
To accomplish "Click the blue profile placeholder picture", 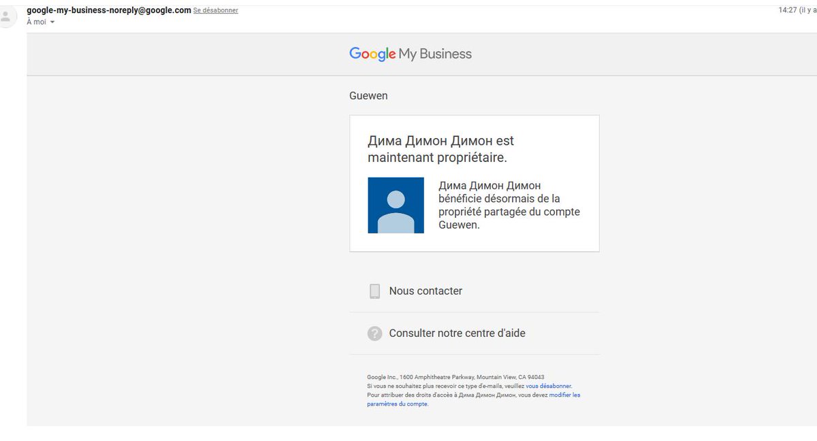I will (x=396, y=206).
